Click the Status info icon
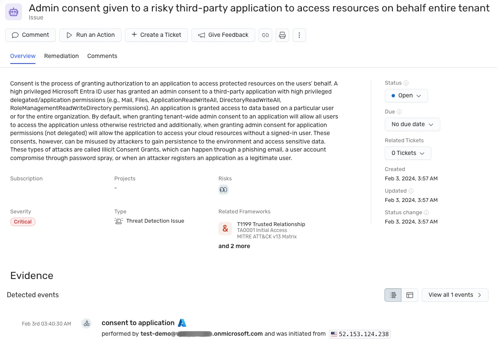This screenshot has height=348, width=497. (406, 83)
